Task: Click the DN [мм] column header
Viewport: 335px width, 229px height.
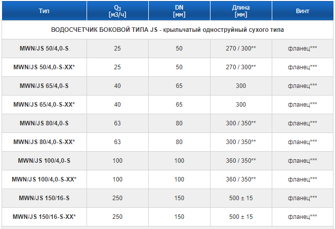Action: point(179,11)
